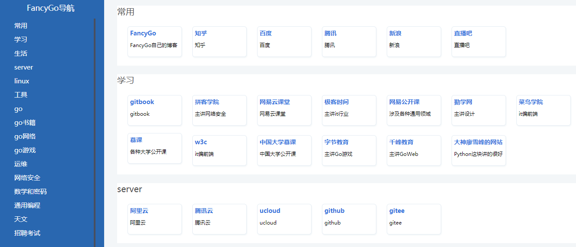This screenshot has width=576, height=247.
Task: Visit the 腾讯云 card
Action: pos(220,219)
